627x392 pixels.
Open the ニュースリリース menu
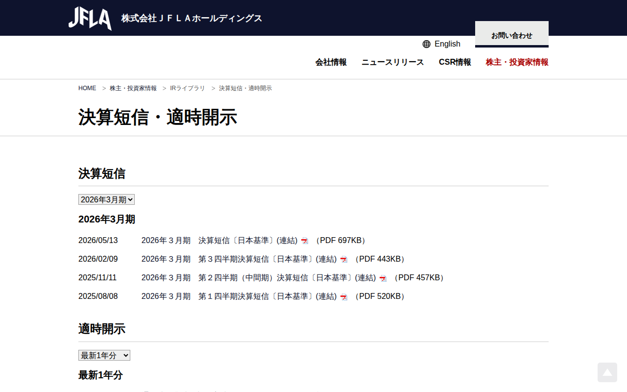pos(393,62)
